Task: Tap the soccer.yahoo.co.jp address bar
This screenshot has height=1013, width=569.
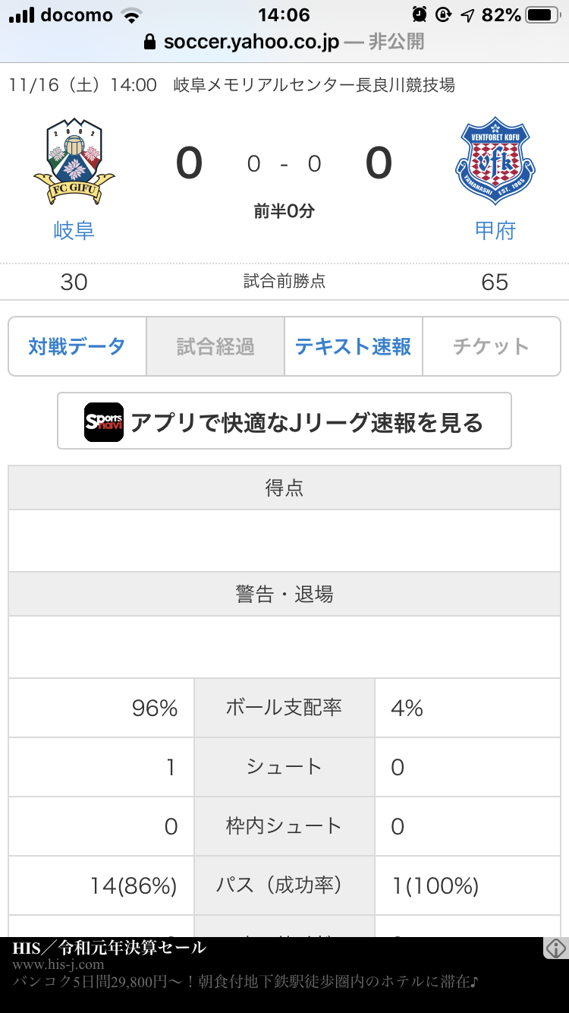Action: point(284,41)
